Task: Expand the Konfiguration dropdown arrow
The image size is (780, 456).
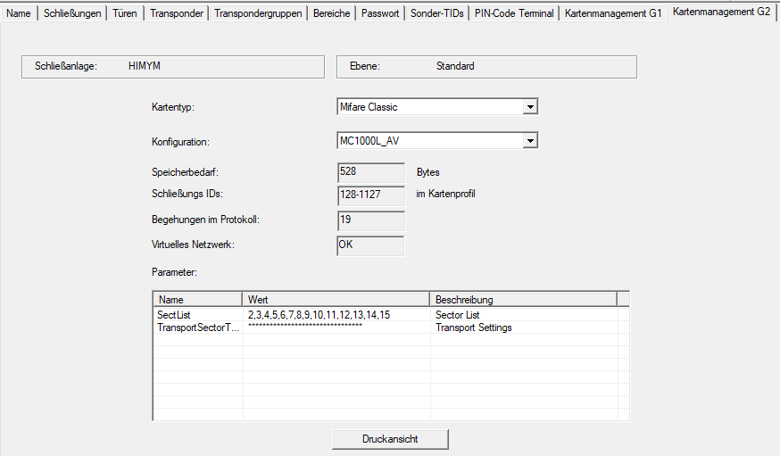Action: [530, 141]
